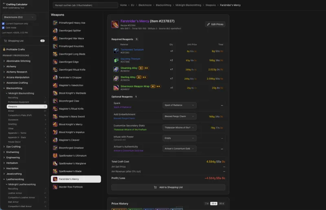
Task: Toggle the Dark mode checkbox
Action: [3, 28]
